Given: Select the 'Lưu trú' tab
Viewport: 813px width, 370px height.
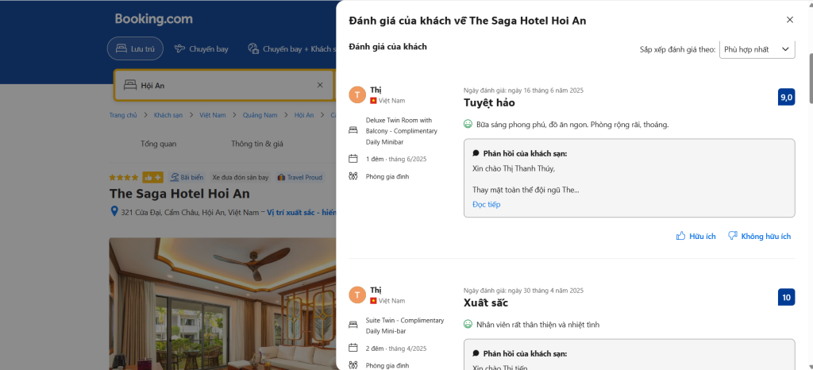Looking at the screenshot, I should 135,48.
